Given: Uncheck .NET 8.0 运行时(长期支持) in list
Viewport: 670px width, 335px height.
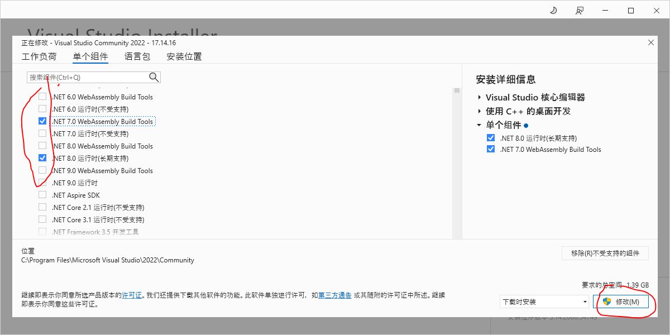Looking at the screenshot, I should [42, 158].
